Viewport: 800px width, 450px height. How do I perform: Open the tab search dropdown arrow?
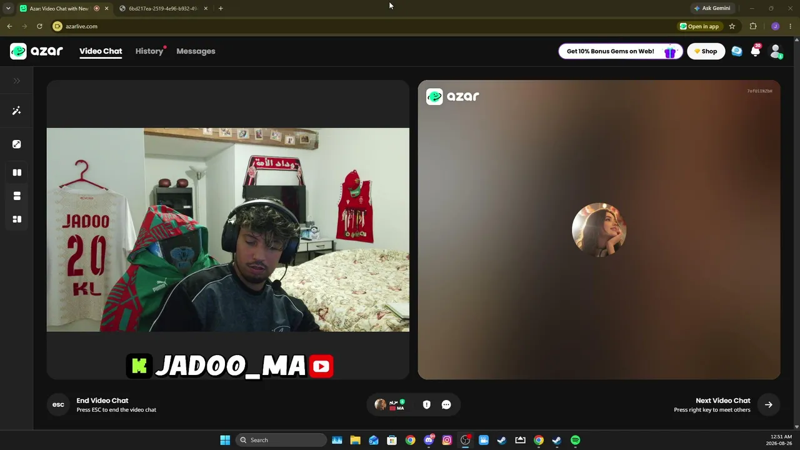click(8, 8)
